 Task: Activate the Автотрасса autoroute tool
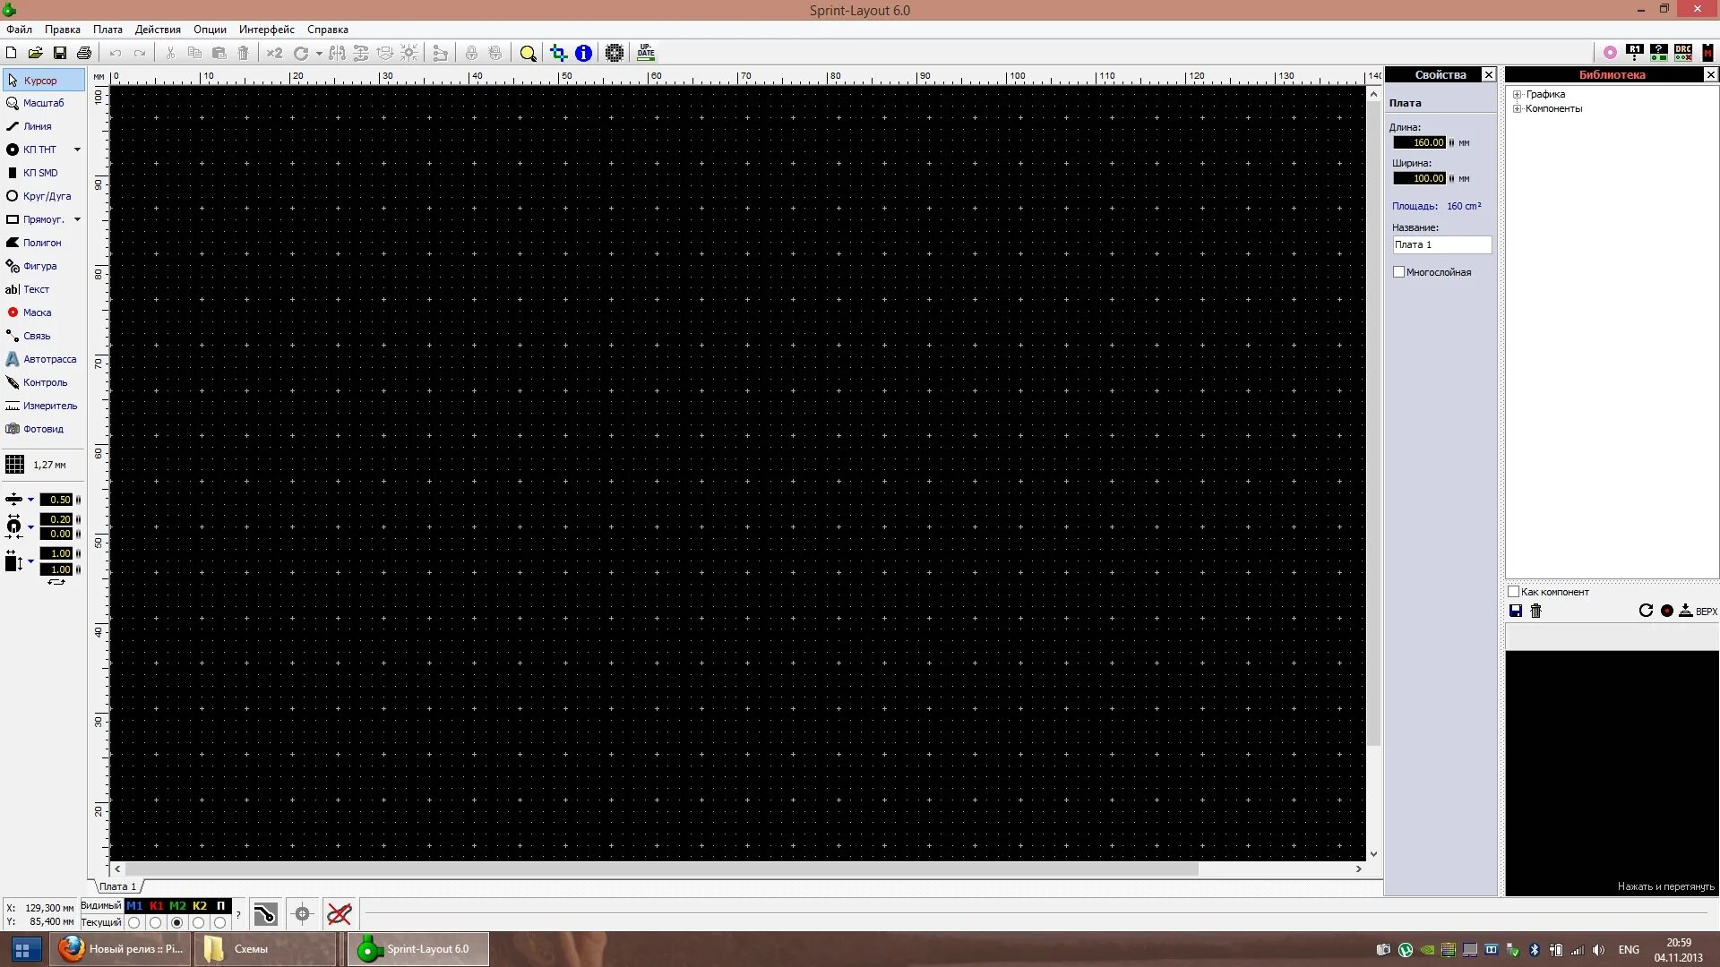pos(48,359)
